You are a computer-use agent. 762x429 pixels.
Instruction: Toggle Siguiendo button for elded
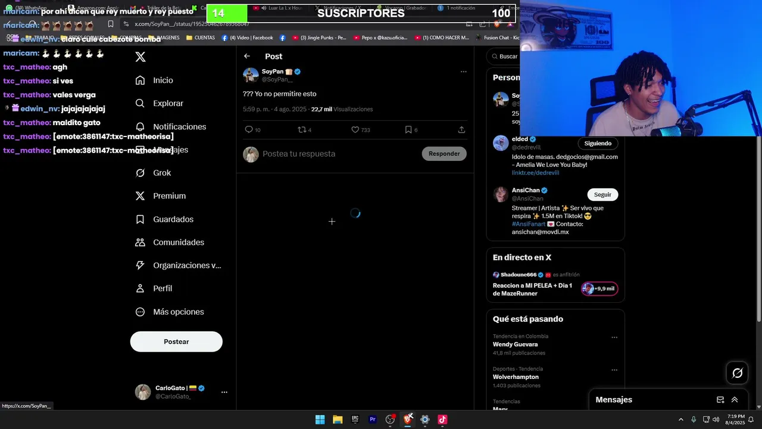point(598,144)
